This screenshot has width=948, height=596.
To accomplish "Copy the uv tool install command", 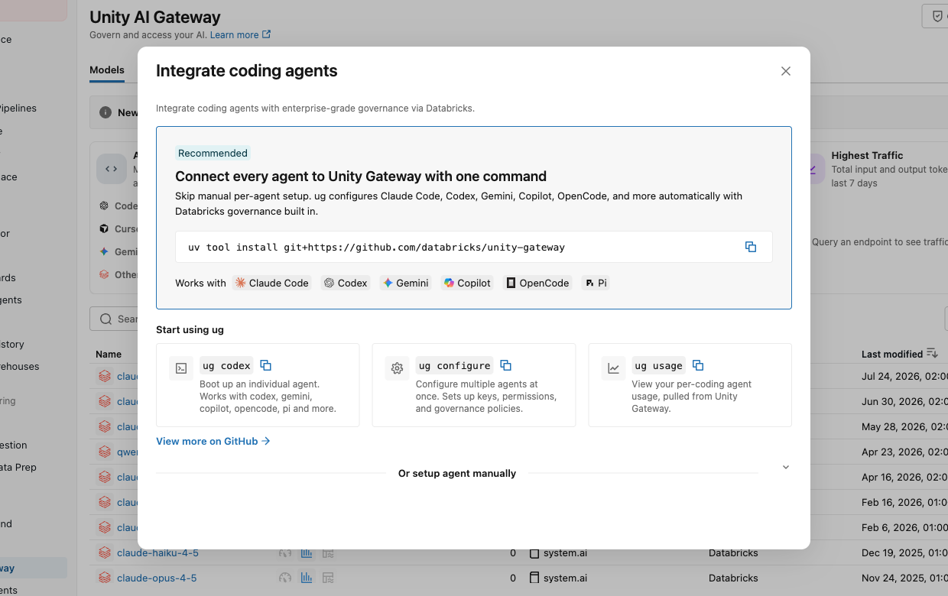I will coord(751,247).
